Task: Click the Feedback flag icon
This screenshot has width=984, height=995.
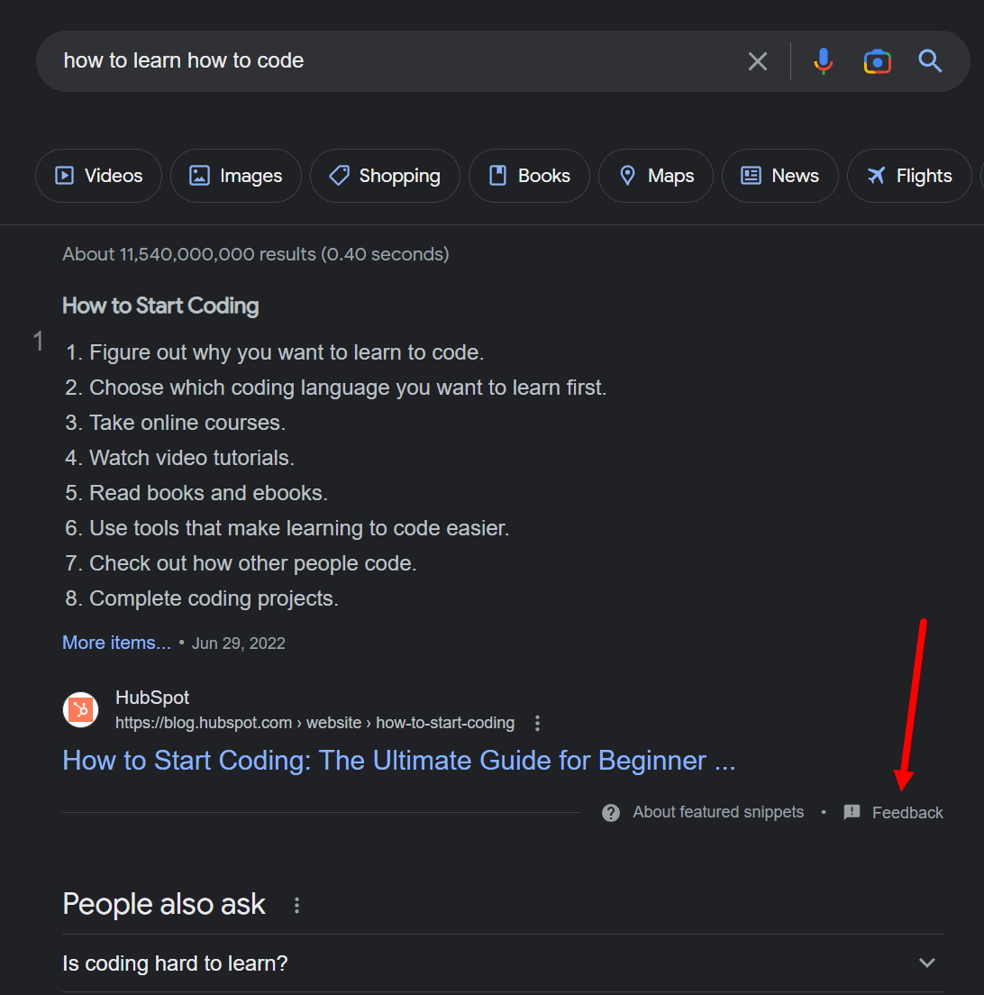Action: [x=852, y=812]
